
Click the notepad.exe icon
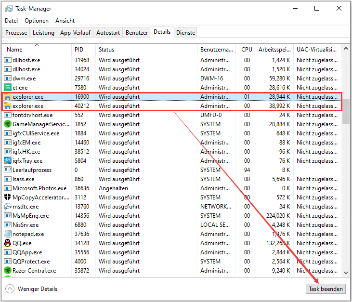pos(8,234)
